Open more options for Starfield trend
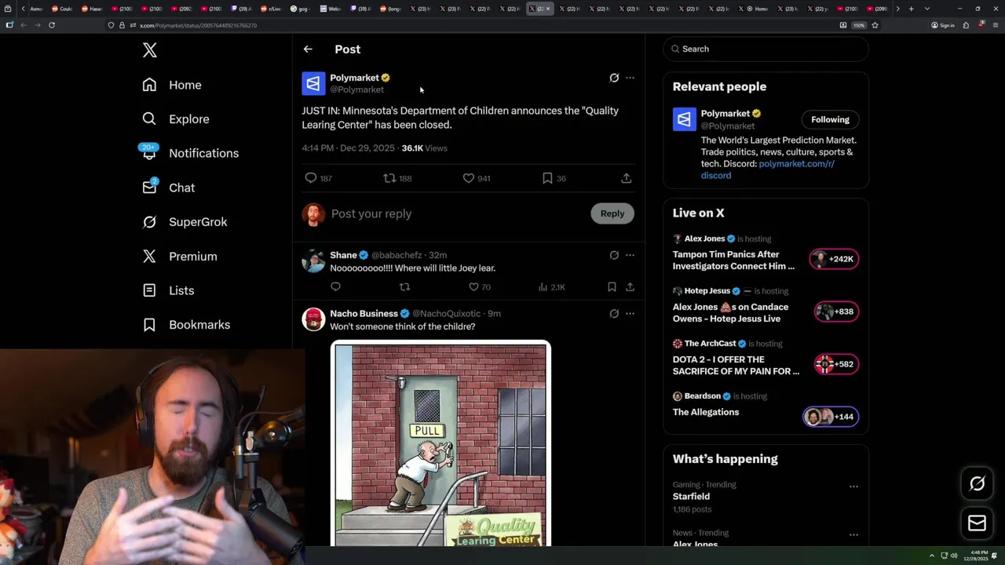This screenshot has width=1005, height=565. pyautogui.click(x=853, y=487)
